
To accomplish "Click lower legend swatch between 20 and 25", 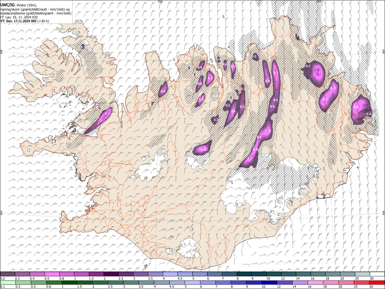I will [x=346, y=283].
